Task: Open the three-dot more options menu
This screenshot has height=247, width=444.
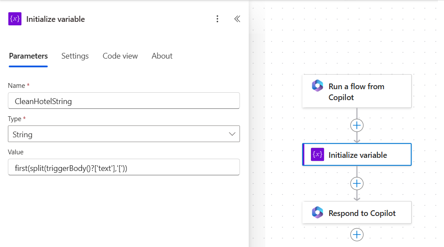Action: (217, 19)
